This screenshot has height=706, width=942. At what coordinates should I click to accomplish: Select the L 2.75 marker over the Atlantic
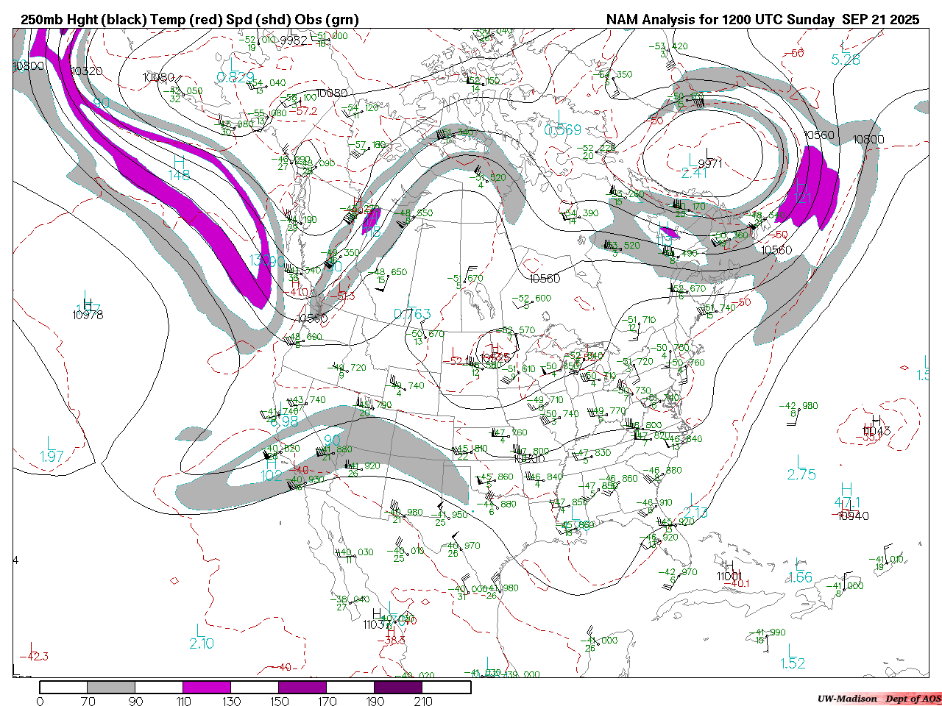[x=801, y=468]
